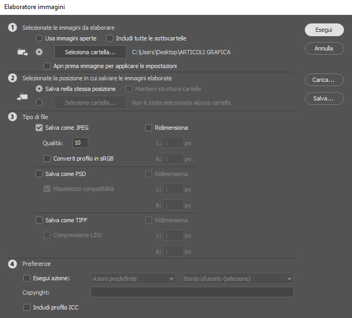Click the source folder icon in step 1

(23, 52)
